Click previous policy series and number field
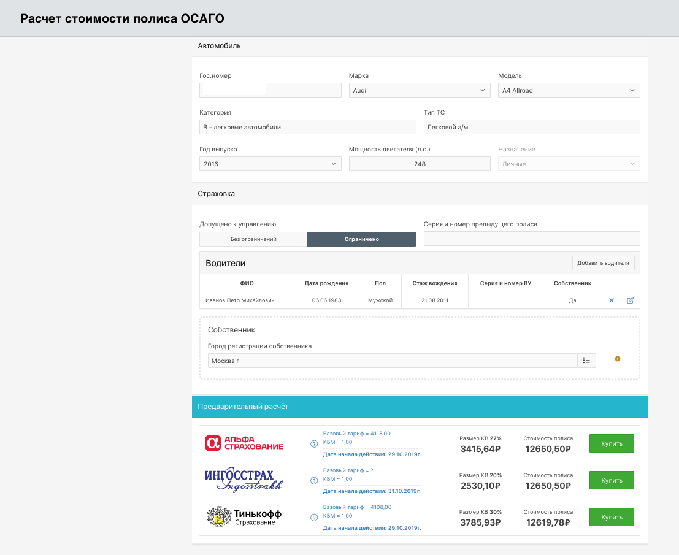 point(532,239)
